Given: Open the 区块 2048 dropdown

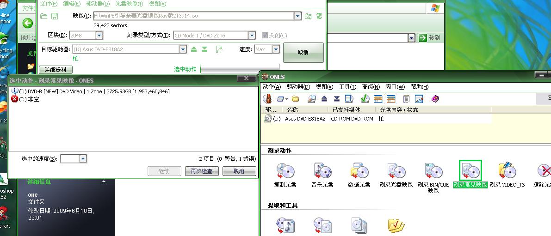Looking at the screenshot, I should click(x=99, y=36).
